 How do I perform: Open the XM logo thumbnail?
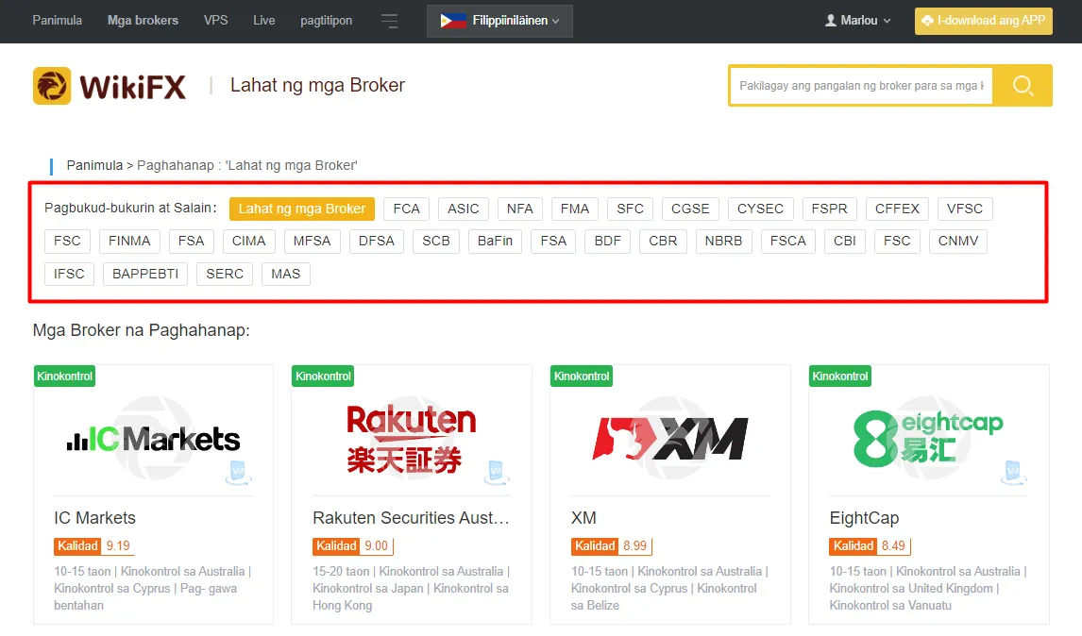(x=670, y=439)
